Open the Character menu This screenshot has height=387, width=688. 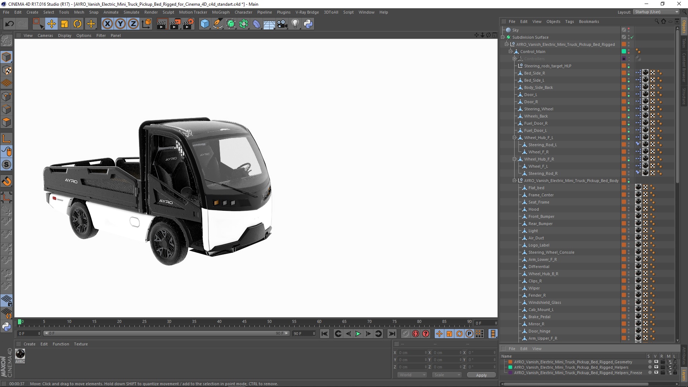coord(243,12)
